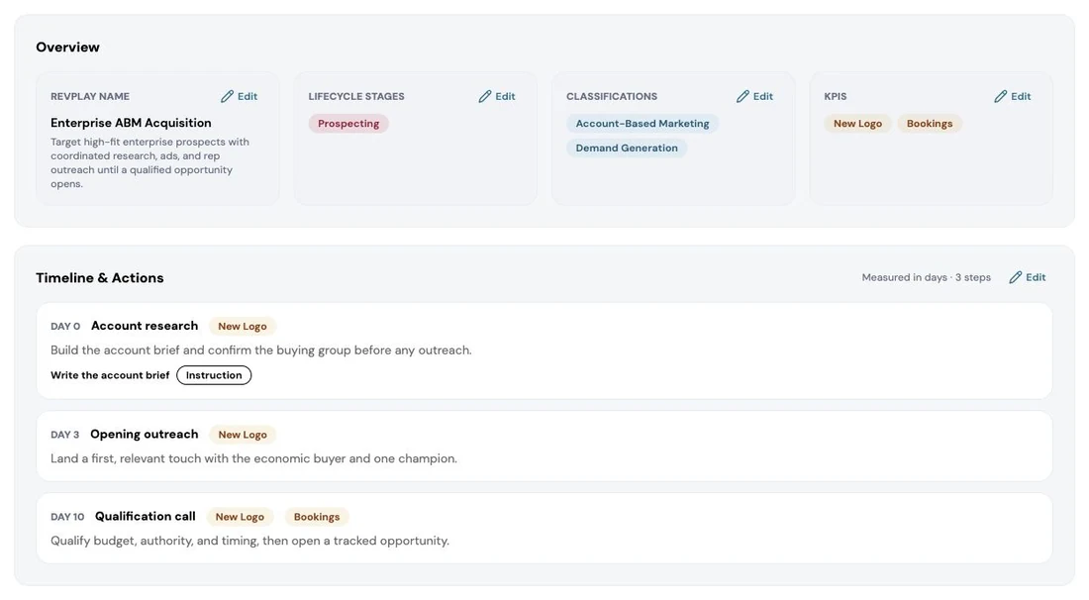This screenshot has width=1089, height=600.
Task: Click 'Qualify budget, authority, and timing' description
Action: pyautogui.click(x=250, y=541)
